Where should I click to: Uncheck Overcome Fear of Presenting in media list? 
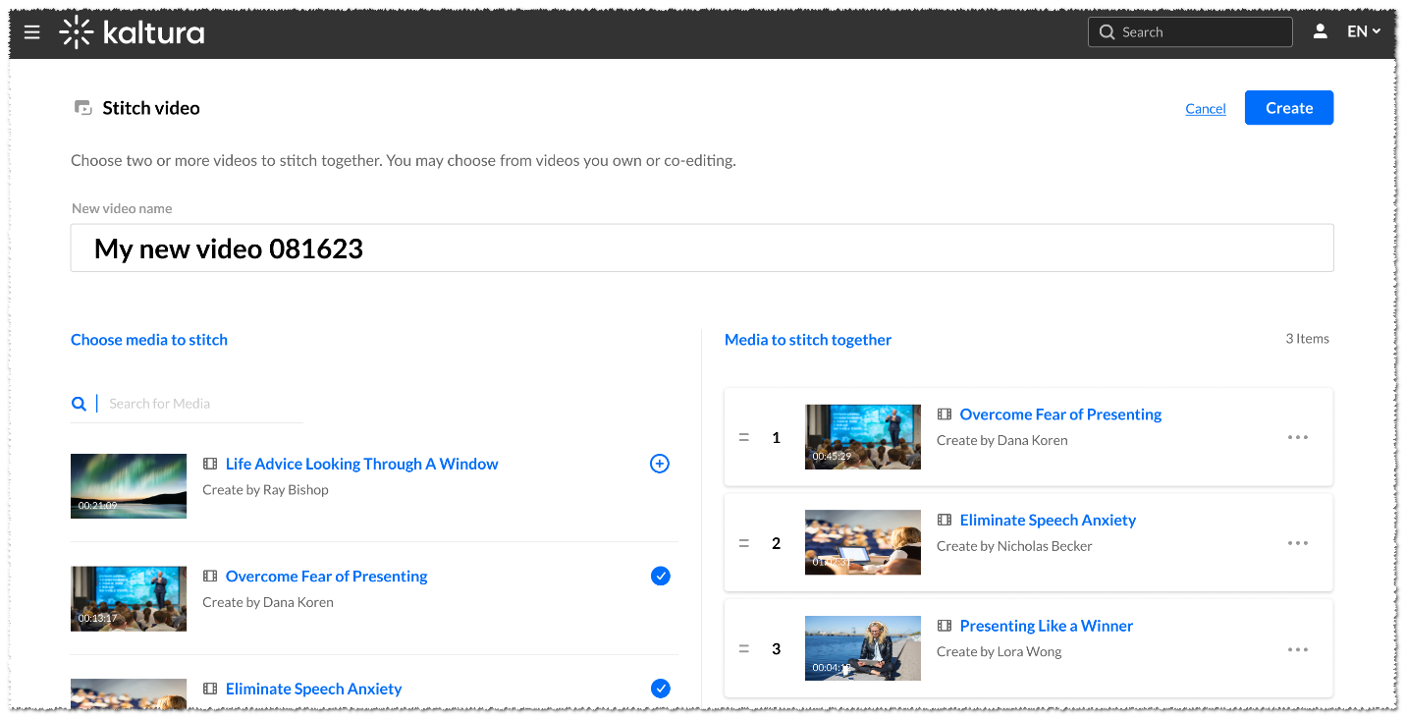point(661,577)
